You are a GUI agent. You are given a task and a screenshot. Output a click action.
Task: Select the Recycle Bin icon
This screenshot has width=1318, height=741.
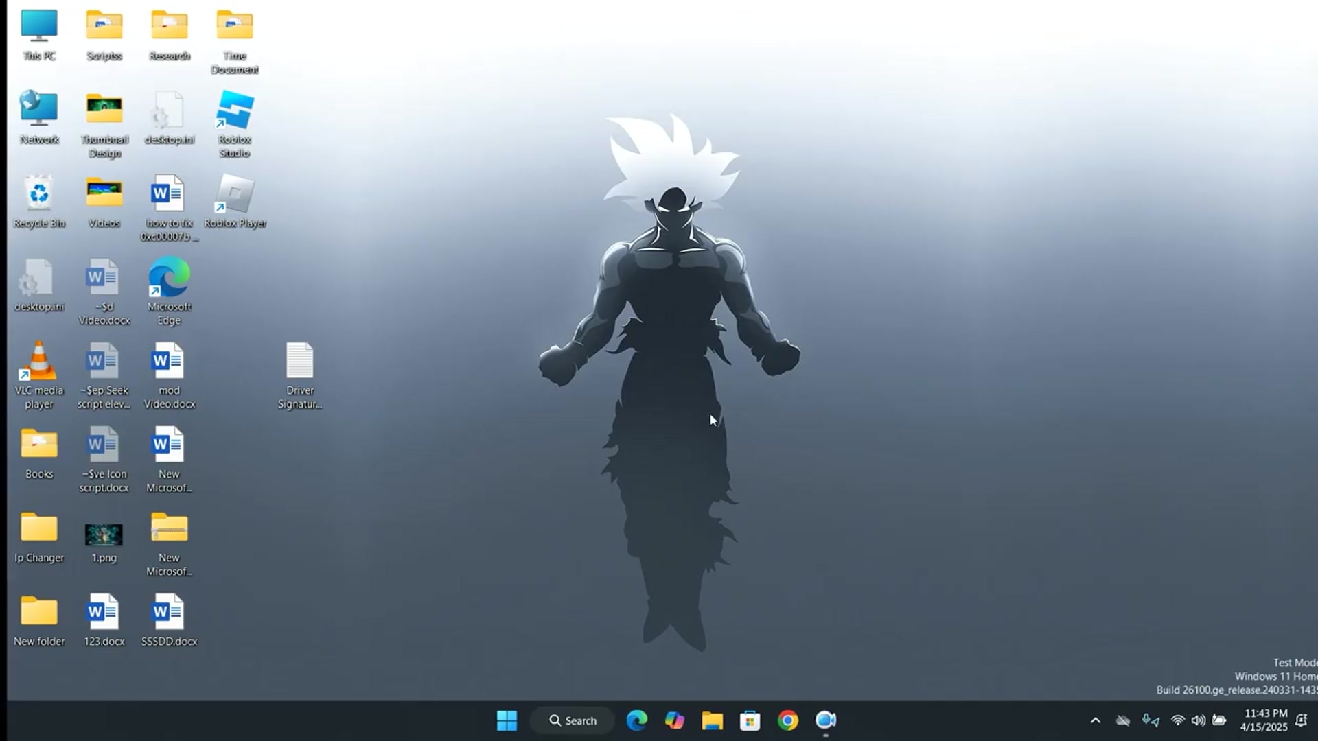click(x=39, y=202)
